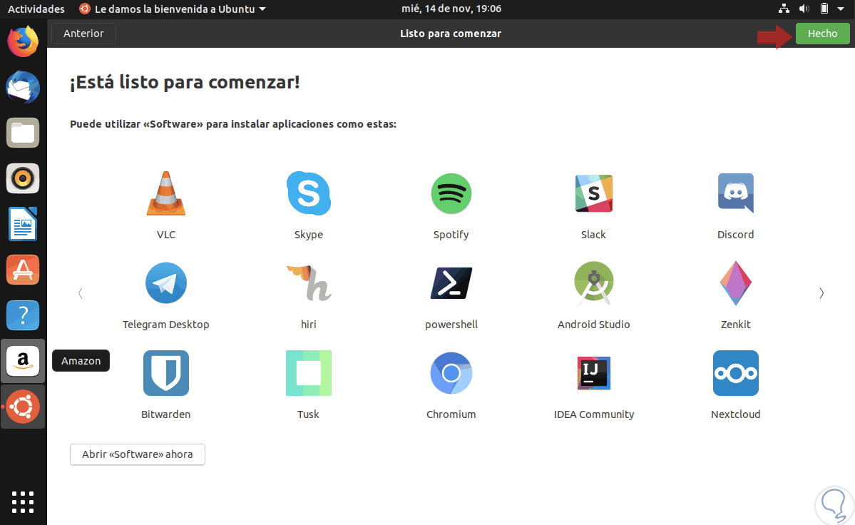Show previous page of applications
The width and height of the screenshot is (855, 525).
[x=80, y=293]
